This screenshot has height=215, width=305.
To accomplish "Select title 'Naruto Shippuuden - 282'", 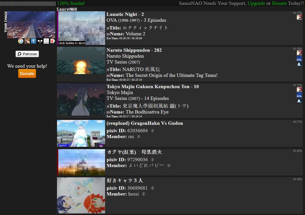I will click(134, 50).
